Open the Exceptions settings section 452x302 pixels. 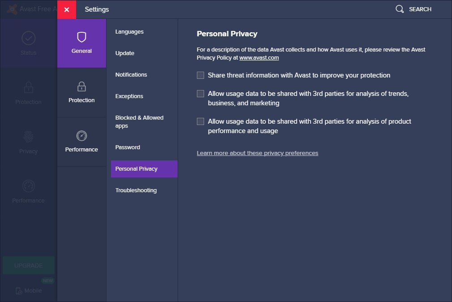click(129, 96)
